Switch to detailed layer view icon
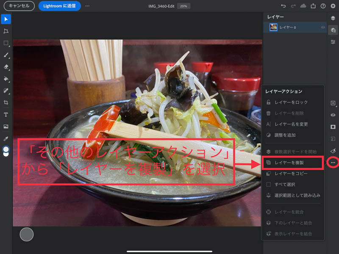This screenshot has width=339, height=254. (333, 30)
